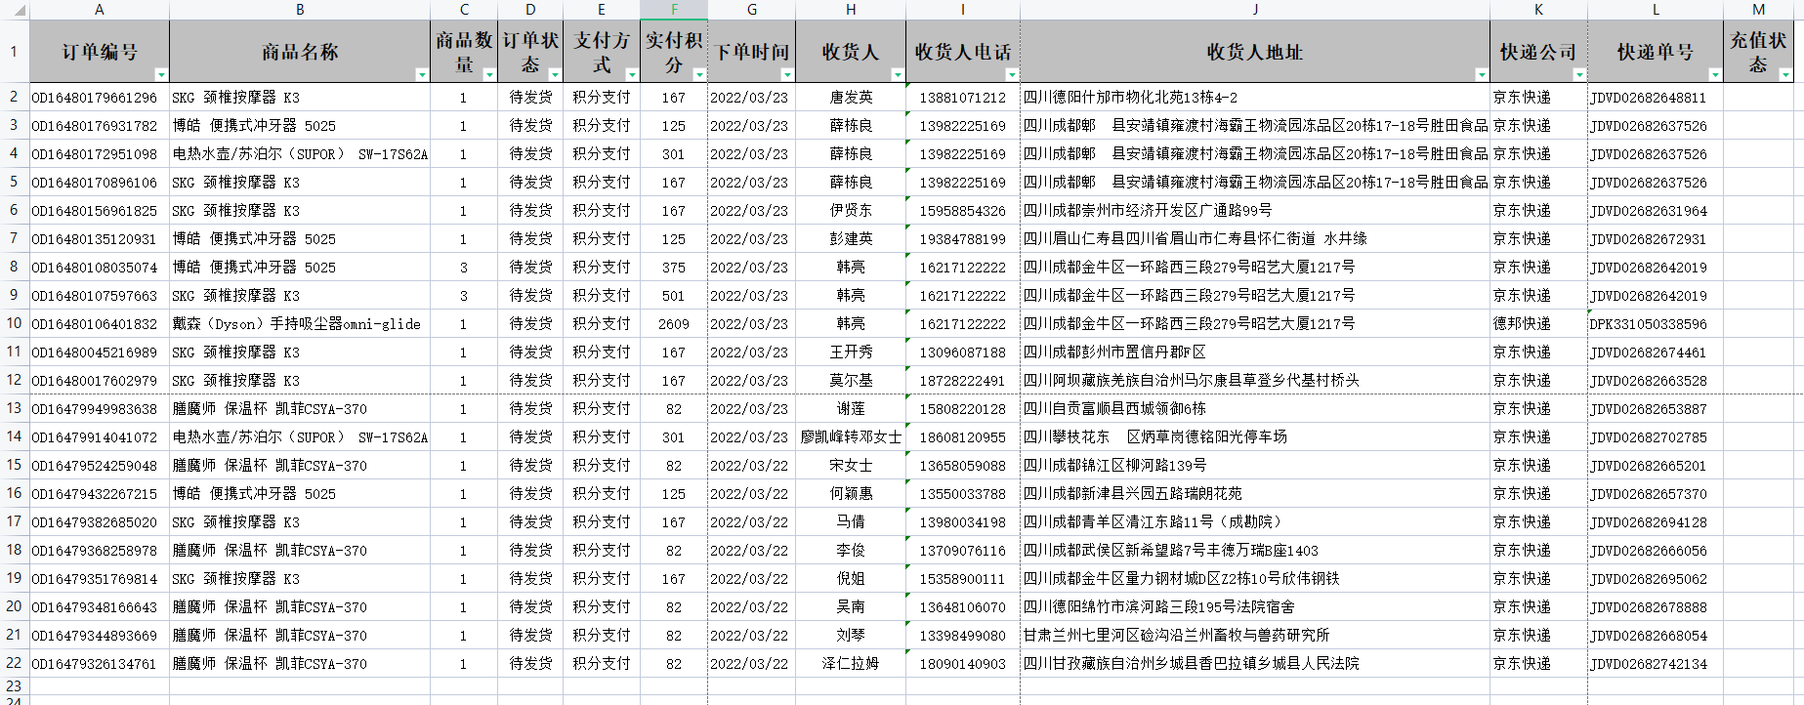
Task: Select column B header
Action: (x=300, y=10)
